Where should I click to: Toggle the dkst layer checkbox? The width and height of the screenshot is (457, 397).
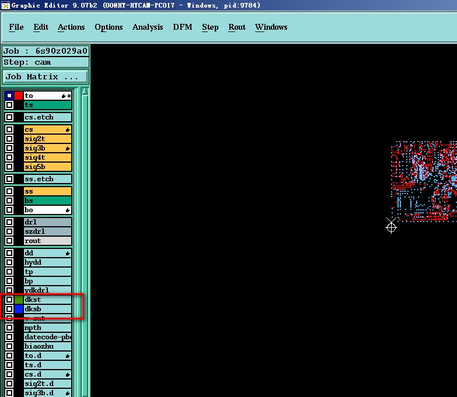[x=9, y=299]
